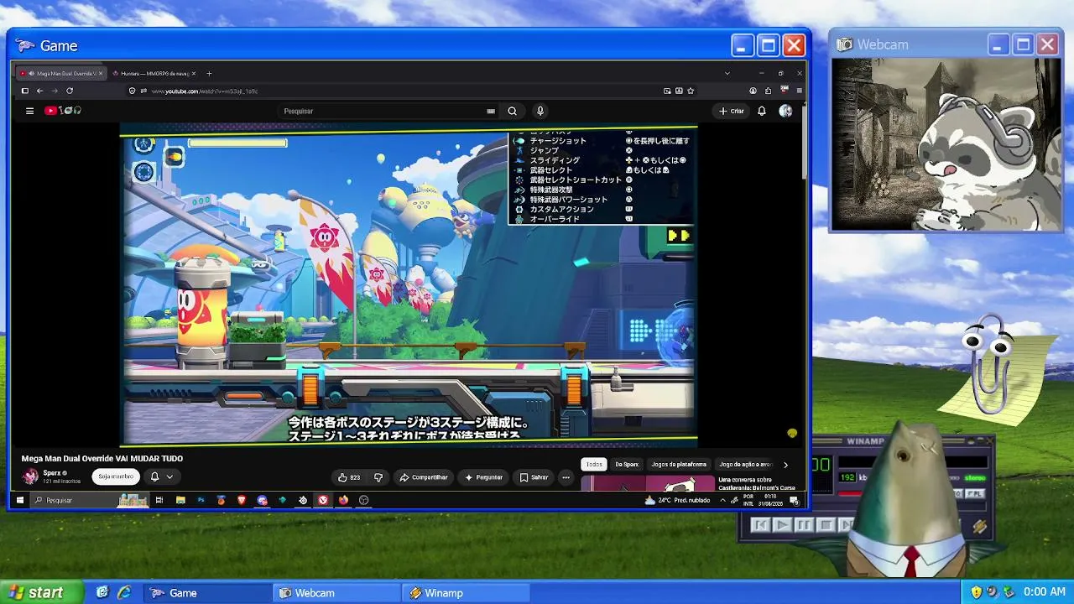Click the 'Seja membro' button

[x=116, y=476]
